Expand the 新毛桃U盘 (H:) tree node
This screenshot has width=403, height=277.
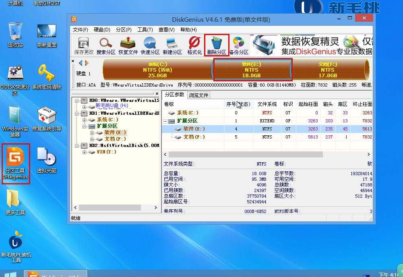click(84, 107)
